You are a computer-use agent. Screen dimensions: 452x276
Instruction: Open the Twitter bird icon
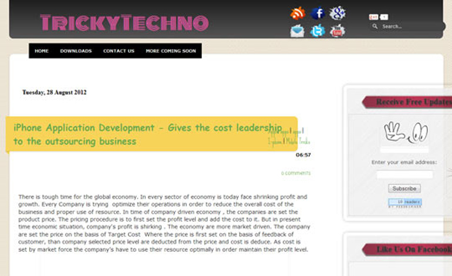point(318,31)
